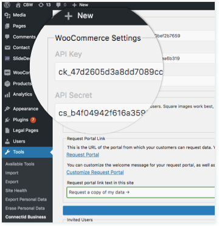This screenshot has height=227, width=219.
Task: Click the request portal link text field
Action: (x=141, y=192)
